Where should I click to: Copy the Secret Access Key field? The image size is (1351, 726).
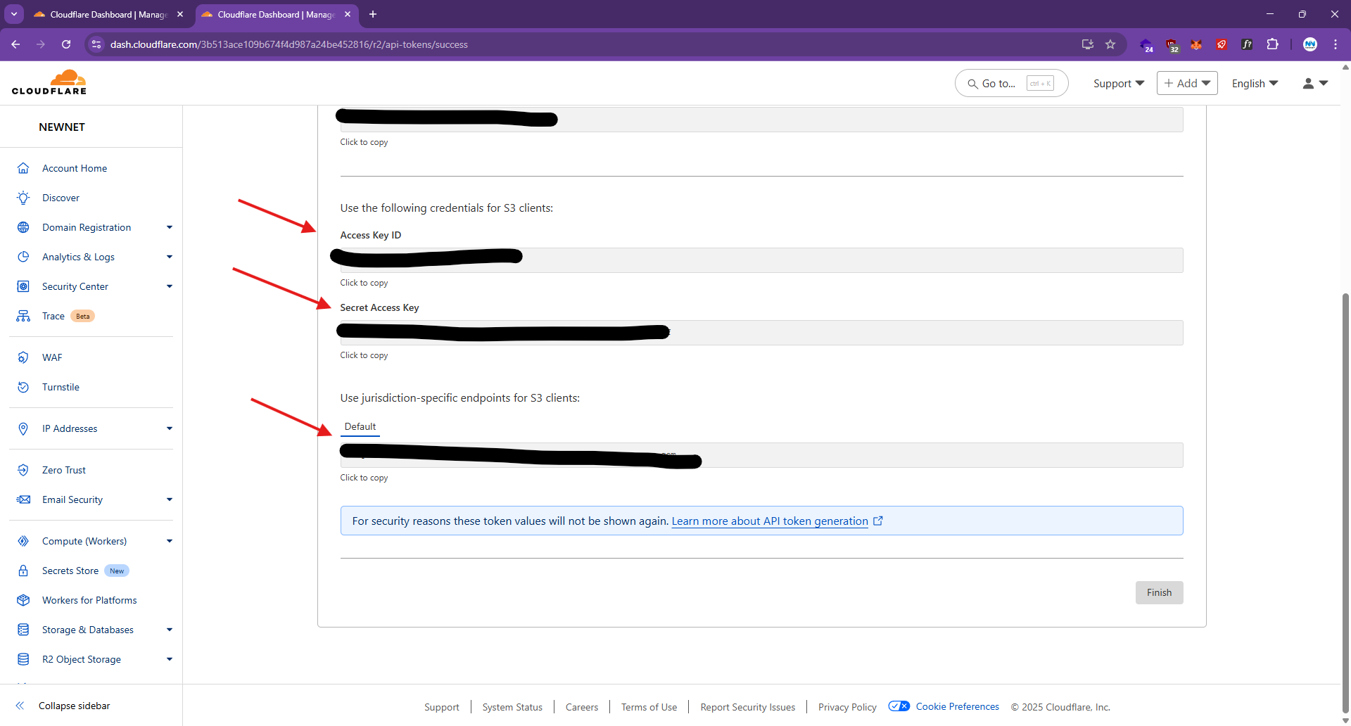761,333
